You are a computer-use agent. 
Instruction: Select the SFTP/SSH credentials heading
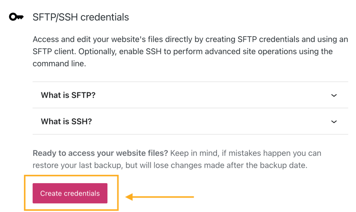click(81, 17)
